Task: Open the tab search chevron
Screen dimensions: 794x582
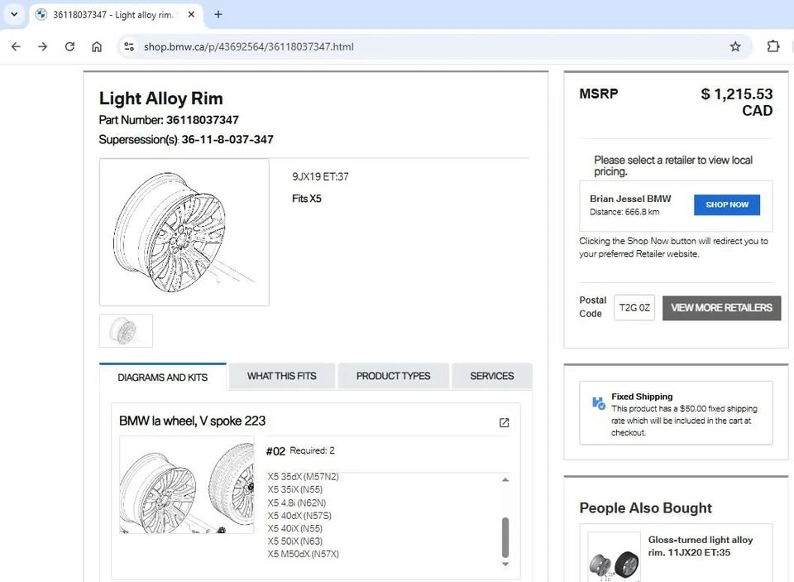Action: [14, 14]
